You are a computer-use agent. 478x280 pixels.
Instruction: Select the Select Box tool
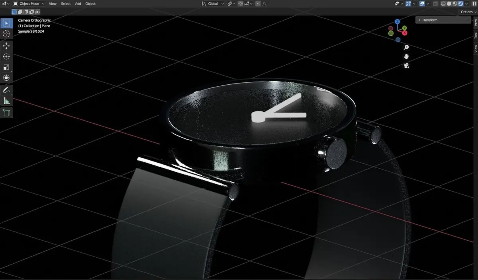(x=6, y=23)
